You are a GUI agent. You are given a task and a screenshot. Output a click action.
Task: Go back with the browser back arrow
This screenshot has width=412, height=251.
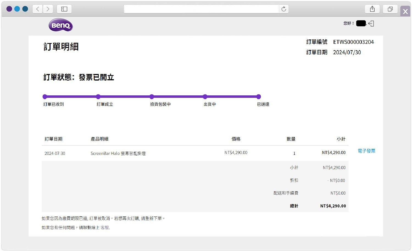[38, 9]
